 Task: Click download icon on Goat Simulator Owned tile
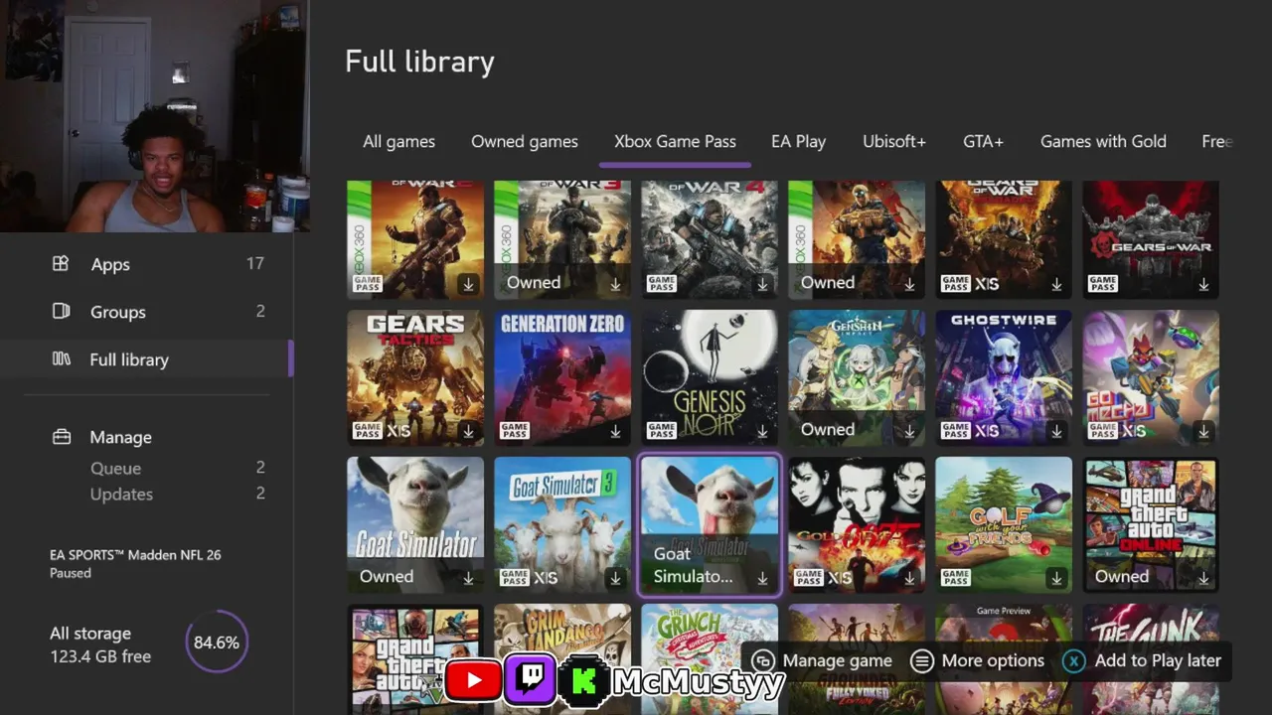[x=468, y=578]
